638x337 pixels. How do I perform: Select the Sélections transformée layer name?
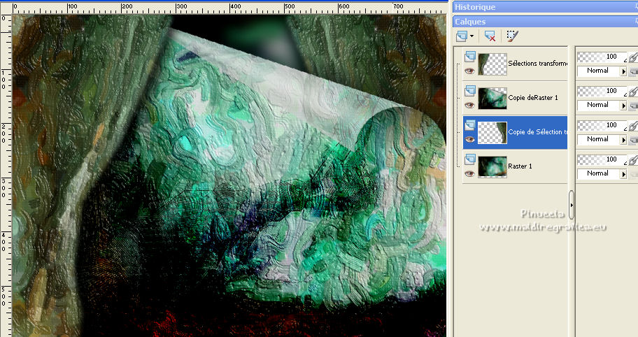(x=537, y=64)
